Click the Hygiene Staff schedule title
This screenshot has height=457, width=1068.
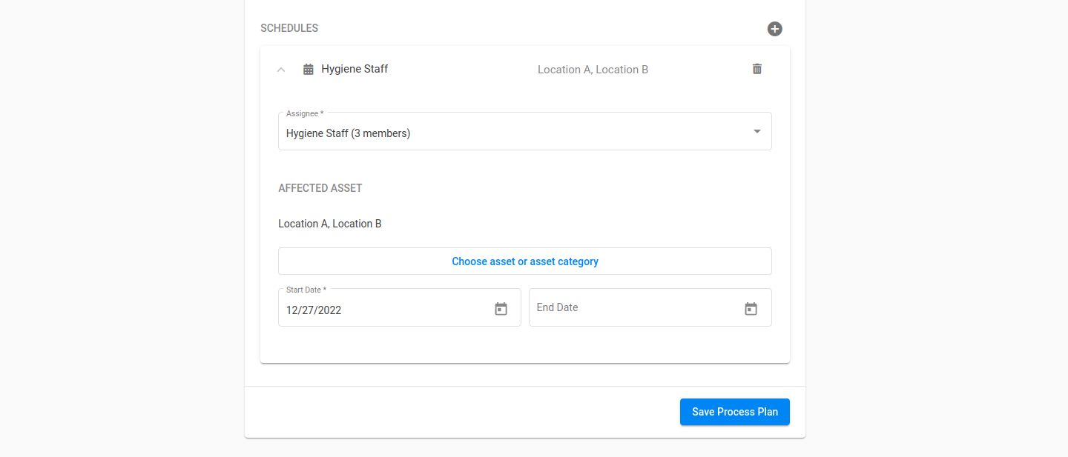(355, 69)
